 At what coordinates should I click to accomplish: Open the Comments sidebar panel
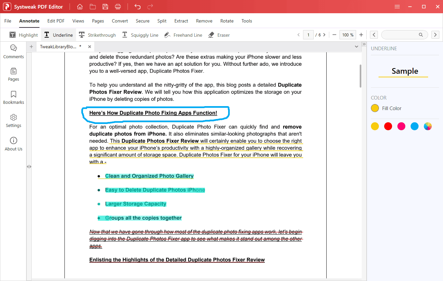[x=14, y=52]
